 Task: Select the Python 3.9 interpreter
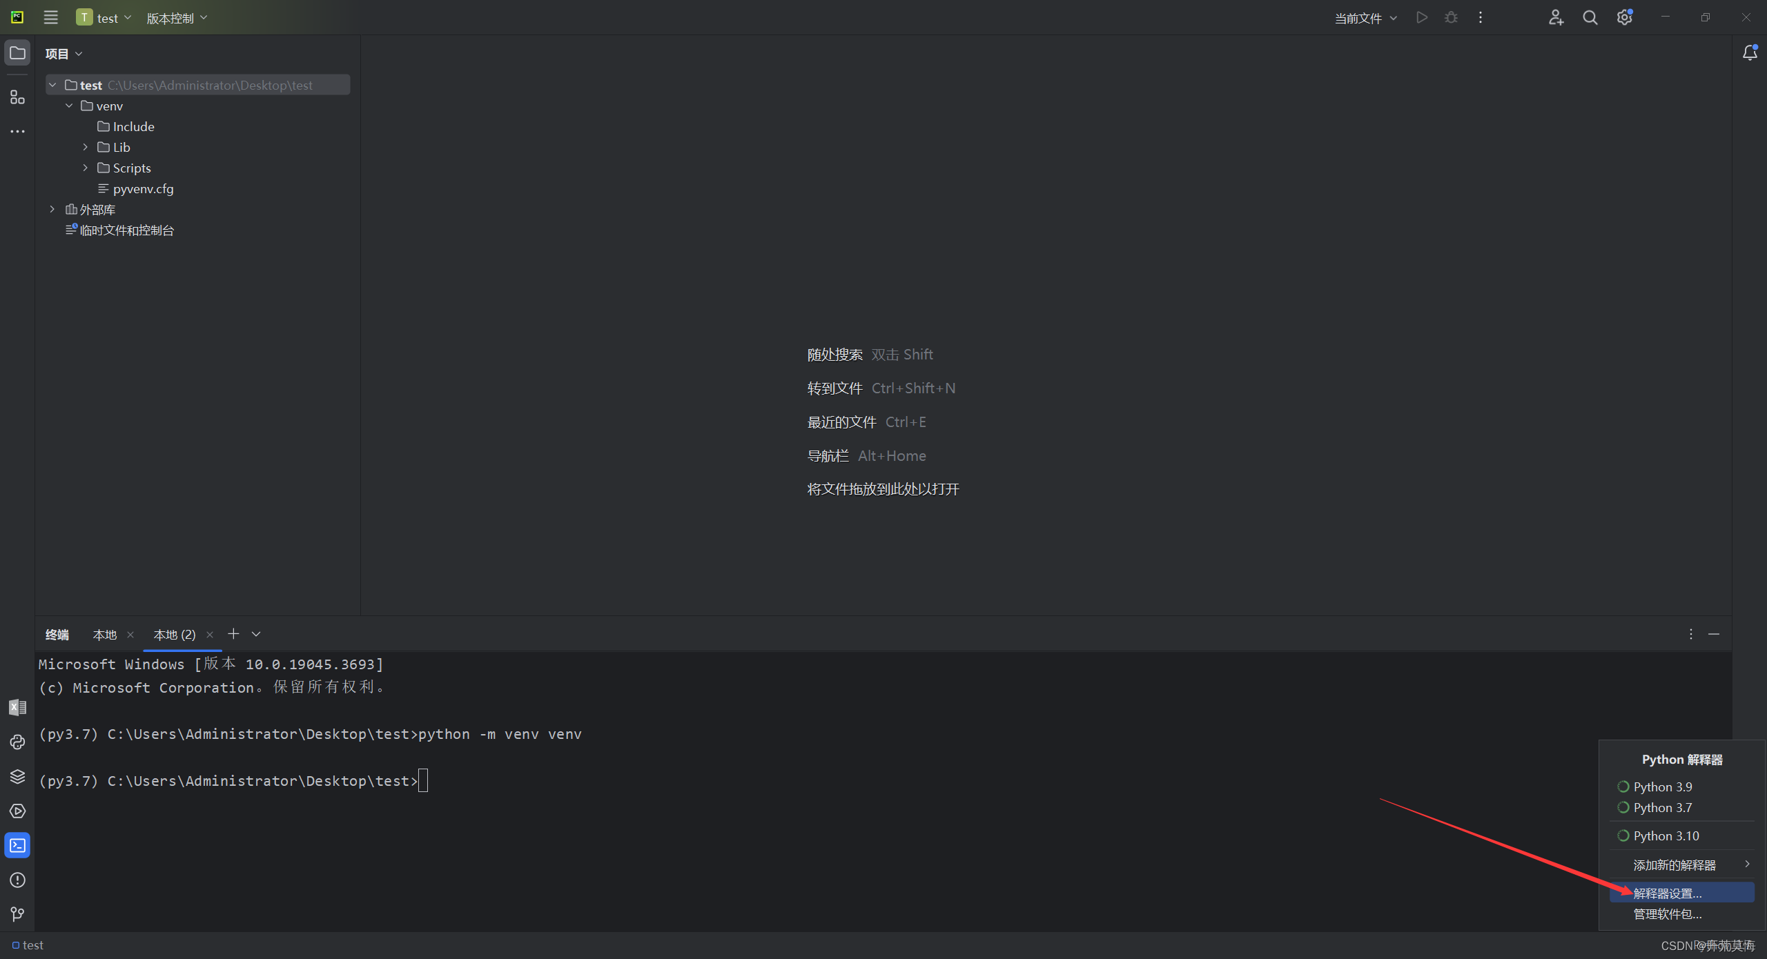tap(1662, 787)
